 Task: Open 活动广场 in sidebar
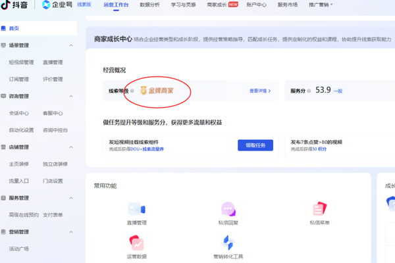point(19,249)
